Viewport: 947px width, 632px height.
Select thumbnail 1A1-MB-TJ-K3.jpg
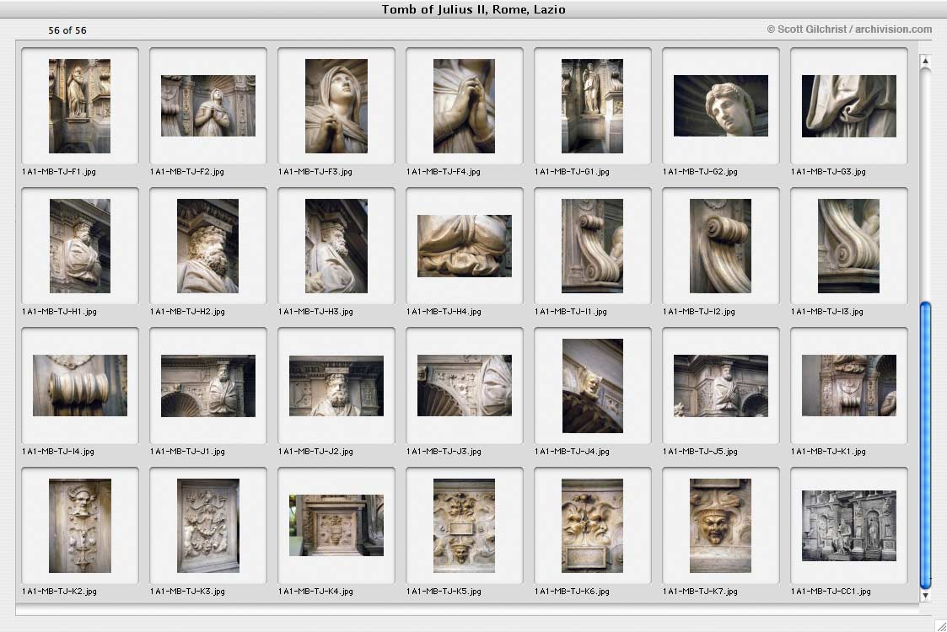coord(207,525)
